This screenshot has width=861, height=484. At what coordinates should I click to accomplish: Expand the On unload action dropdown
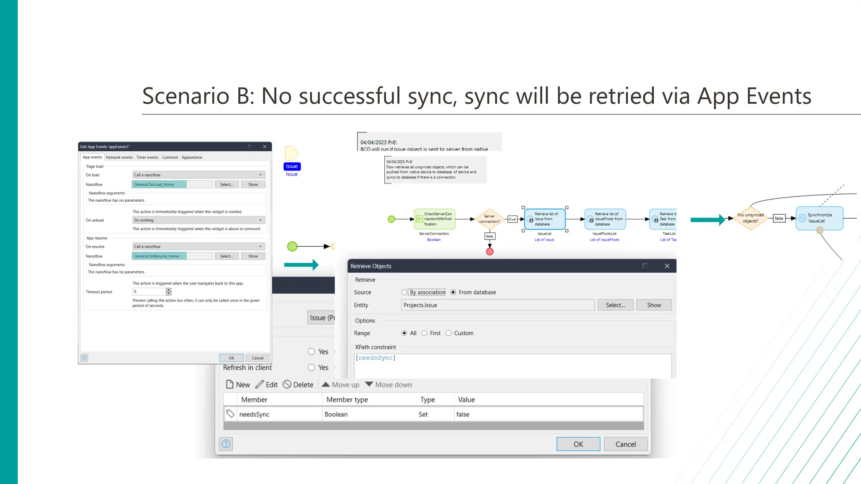click(x=198, y=220)
